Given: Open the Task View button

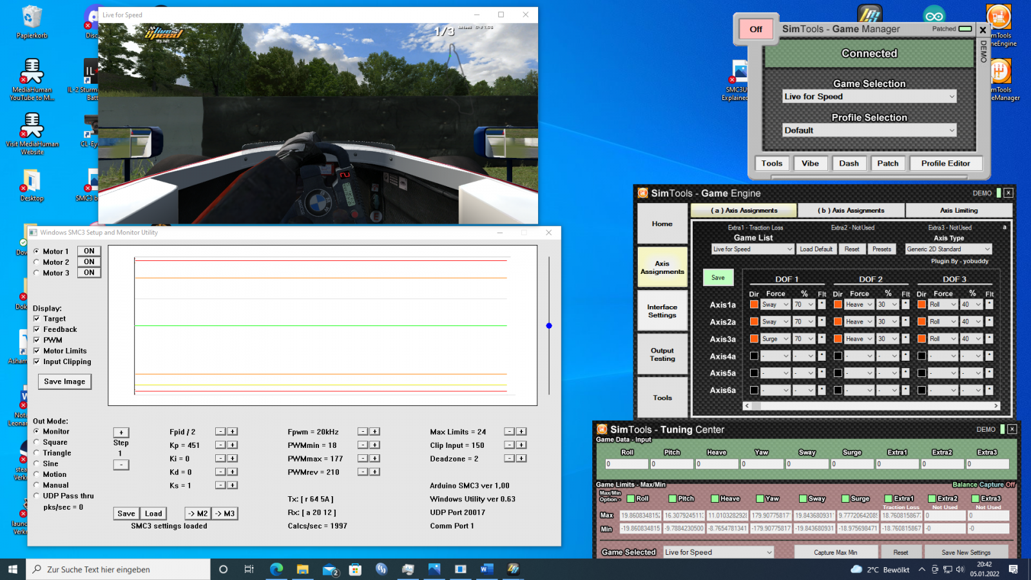Looking at the screenshot, I should tap(249, 569).
